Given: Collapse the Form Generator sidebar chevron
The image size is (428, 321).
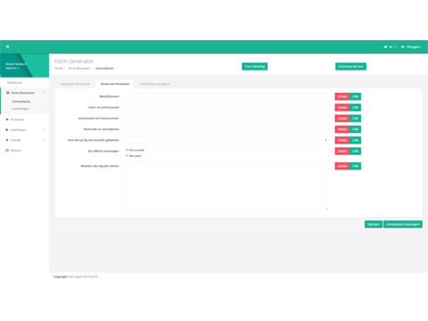Looking at the screenshot, I should [44, 93].
